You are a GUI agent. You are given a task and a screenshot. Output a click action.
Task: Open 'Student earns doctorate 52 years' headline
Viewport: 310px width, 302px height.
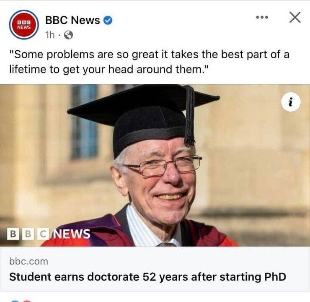[x=147, y=277]
